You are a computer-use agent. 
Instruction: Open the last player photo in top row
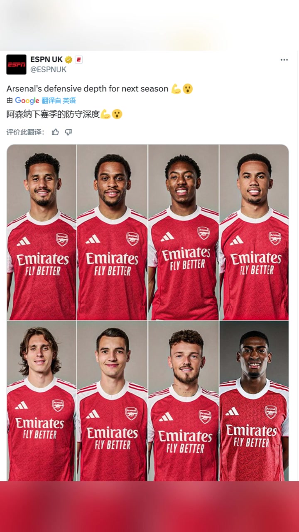254,232
